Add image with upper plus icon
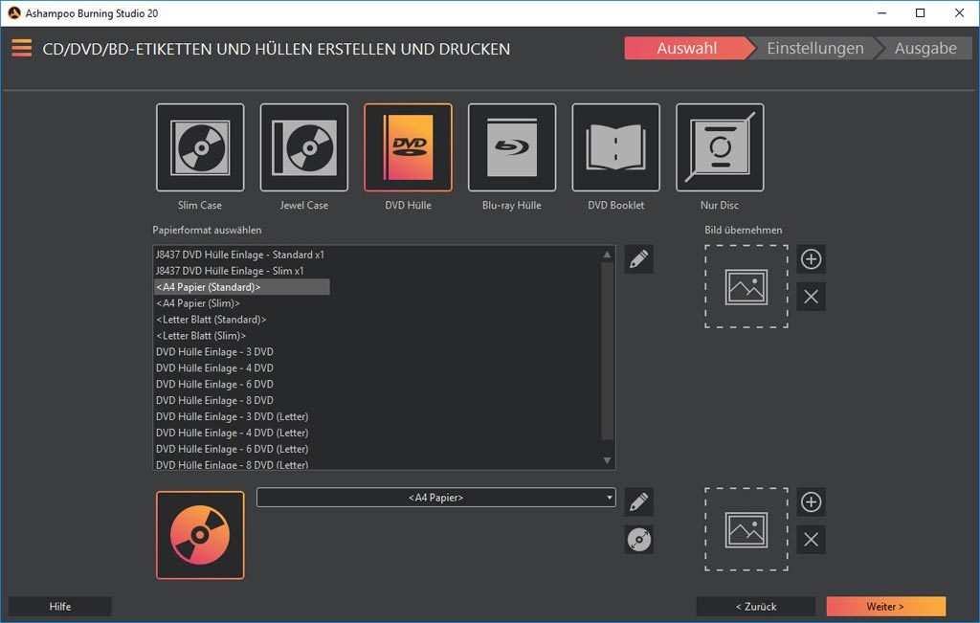980x623 pixels. tap(812, 259)
